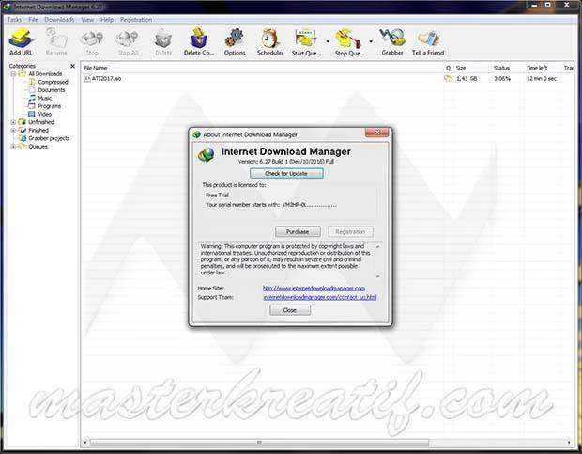The width and height of the screenshot is (582, 454).
Task: Select the Music category
Action: [x=44, y=98]
